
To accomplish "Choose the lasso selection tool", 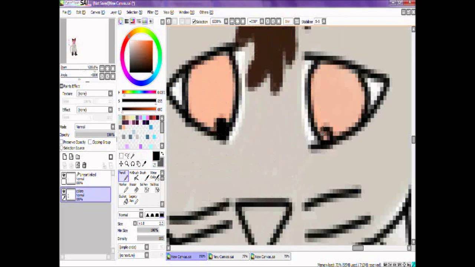I will [x=127, y=156].
